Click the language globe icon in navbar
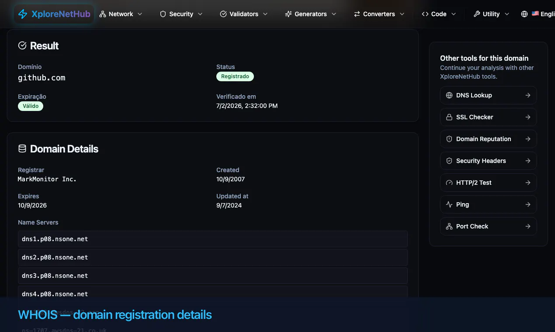Viewport: 555px width, 332px height. [x=524, y=14]
